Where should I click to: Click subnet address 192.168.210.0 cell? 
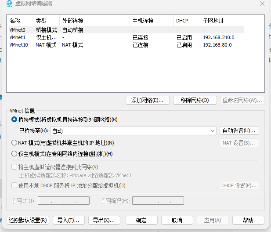[219, 37]
